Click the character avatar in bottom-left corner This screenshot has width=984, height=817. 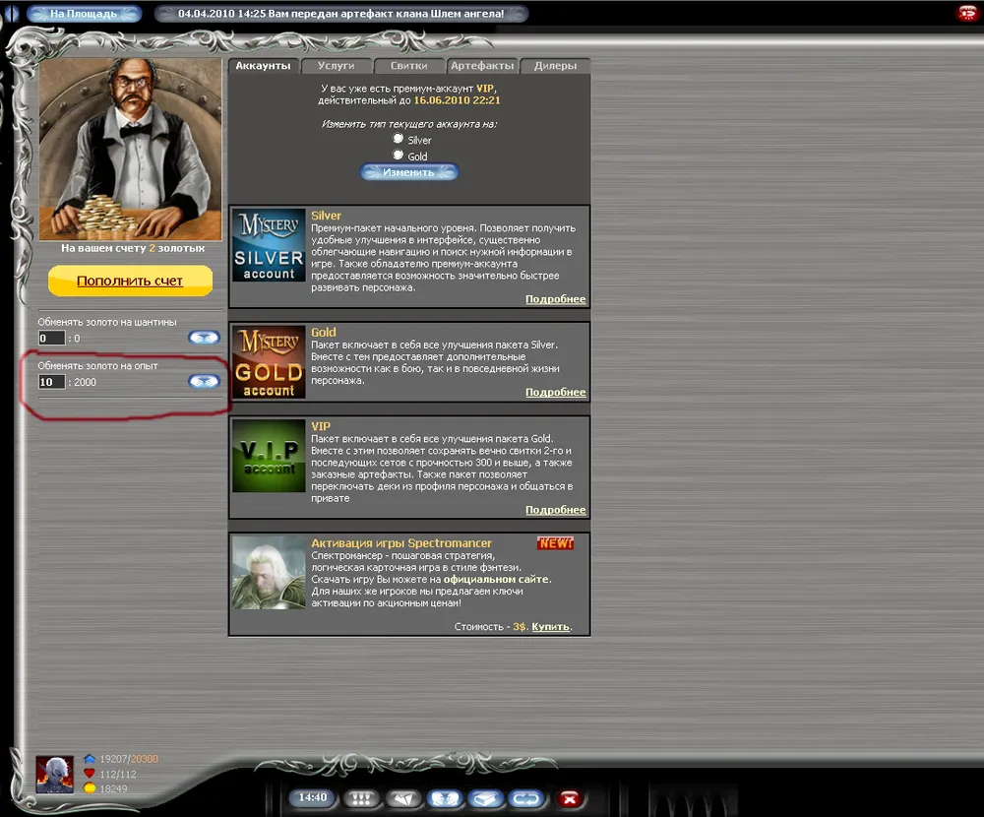tap(55, 775)
